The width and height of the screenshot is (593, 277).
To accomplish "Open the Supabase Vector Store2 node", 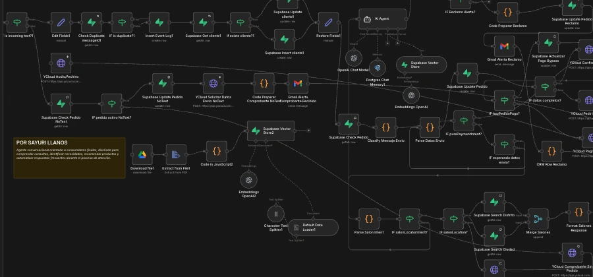I will point(270,131).
